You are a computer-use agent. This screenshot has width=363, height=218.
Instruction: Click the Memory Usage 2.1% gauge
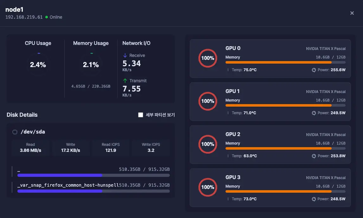point(91,65)
